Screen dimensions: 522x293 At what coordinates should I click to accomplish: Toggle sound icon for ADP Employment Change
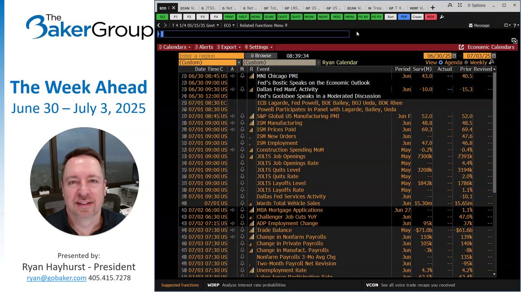pos(232,223)
